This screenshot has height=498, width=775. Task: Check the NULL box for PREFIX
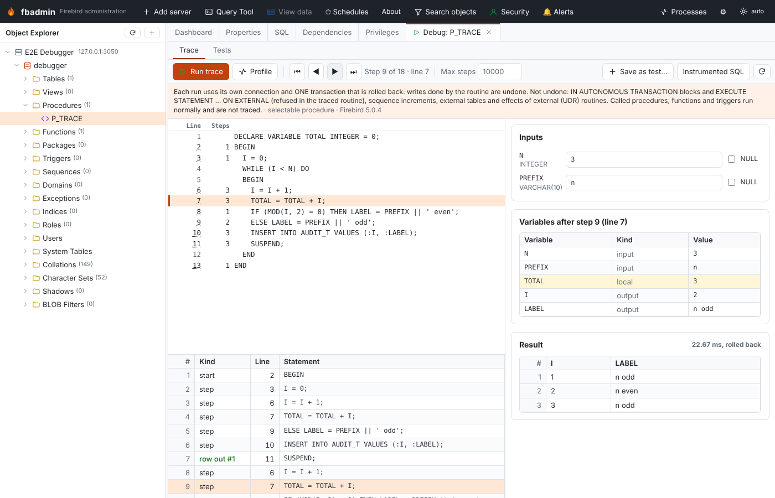(731, 182)
